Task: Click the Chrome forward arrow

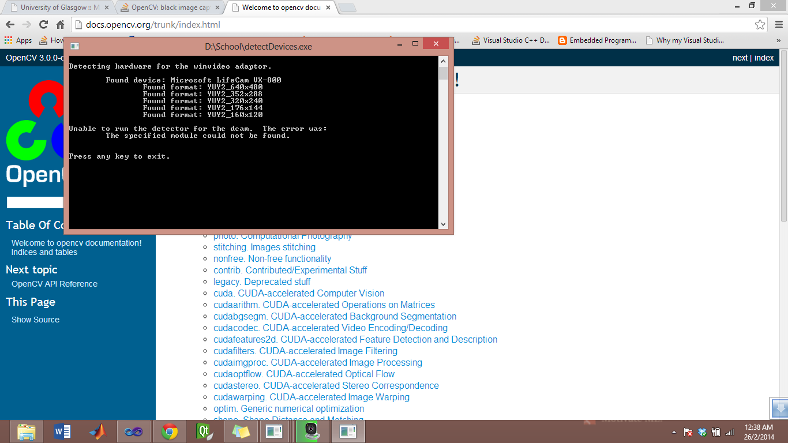Action: pos(27,25)
